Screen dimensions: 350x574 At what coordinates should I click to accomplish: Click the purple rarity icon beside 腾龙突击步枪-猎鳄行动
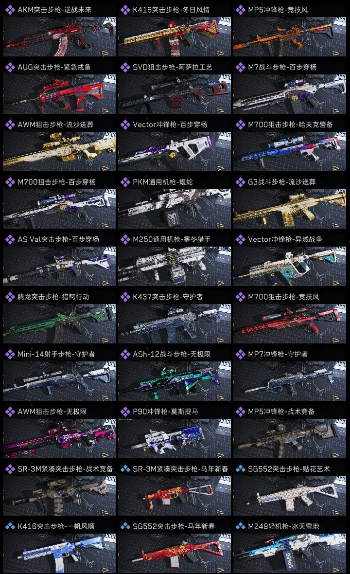click(x=10, y=297)
